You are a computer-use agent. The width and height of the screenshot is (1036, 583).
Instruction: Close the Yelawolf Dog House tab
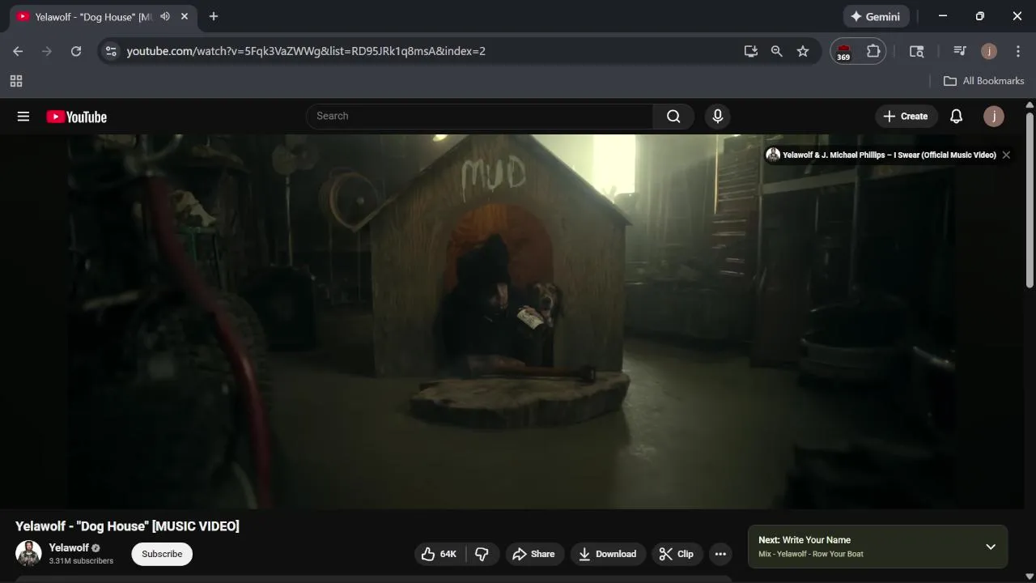(185, 16)
